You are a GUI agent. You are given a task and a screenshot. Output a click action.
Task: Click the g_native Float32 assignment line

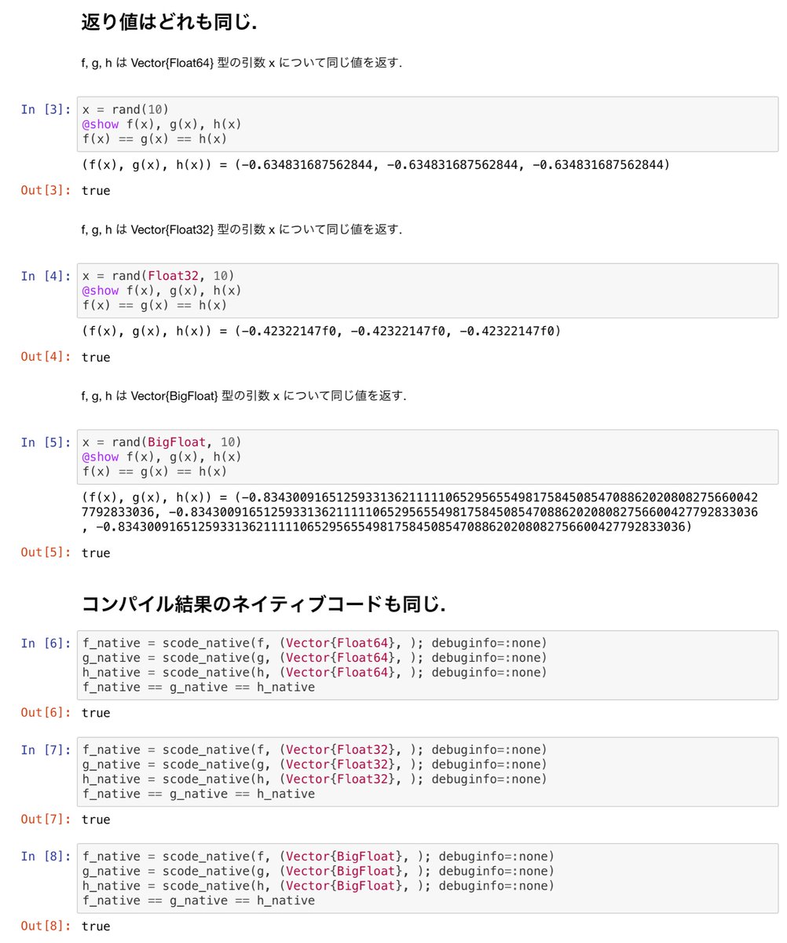coord(314,765)
